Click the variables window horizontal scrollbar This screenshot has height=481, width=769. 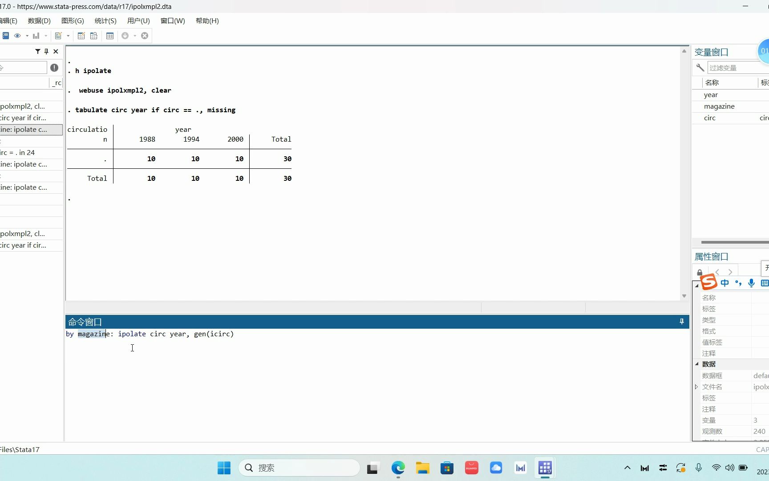tap(735, 242)
